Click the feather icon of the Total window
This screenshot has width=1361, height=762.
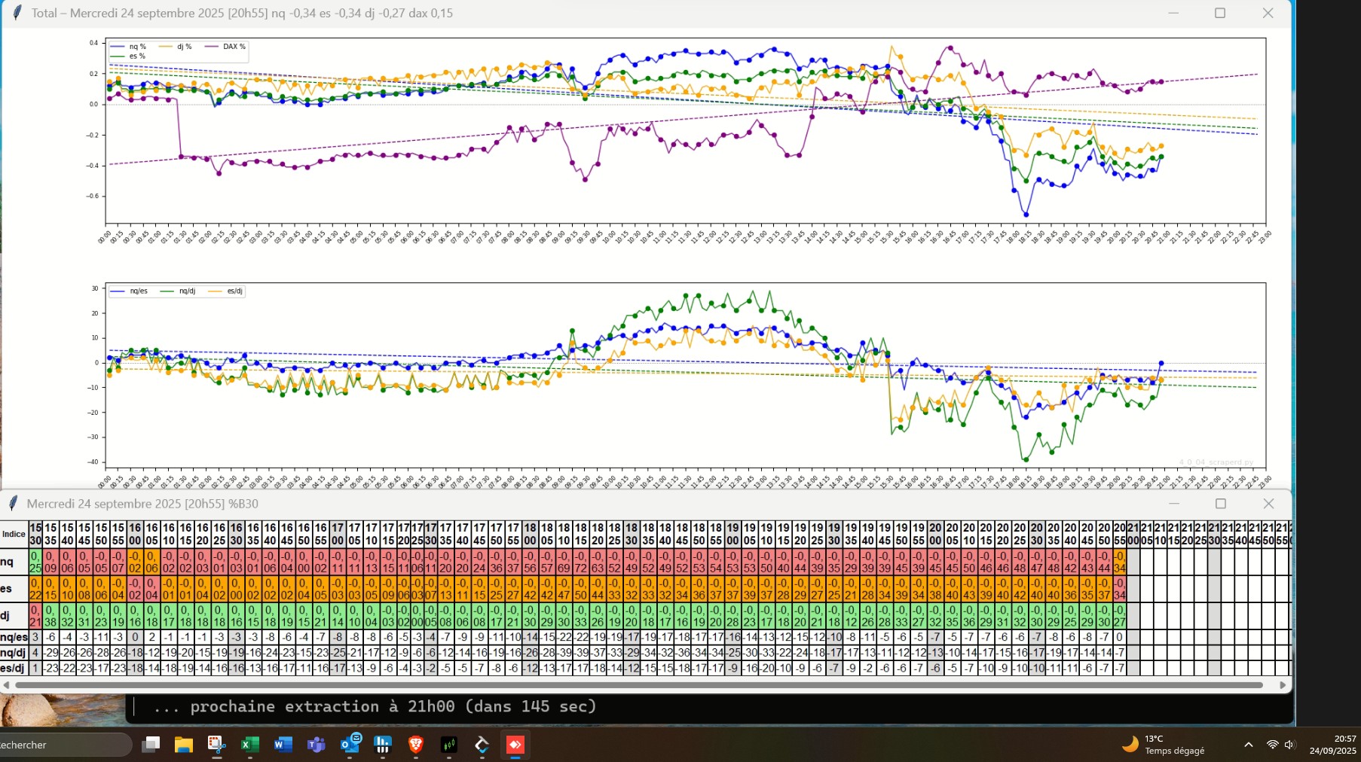[17, 13]
